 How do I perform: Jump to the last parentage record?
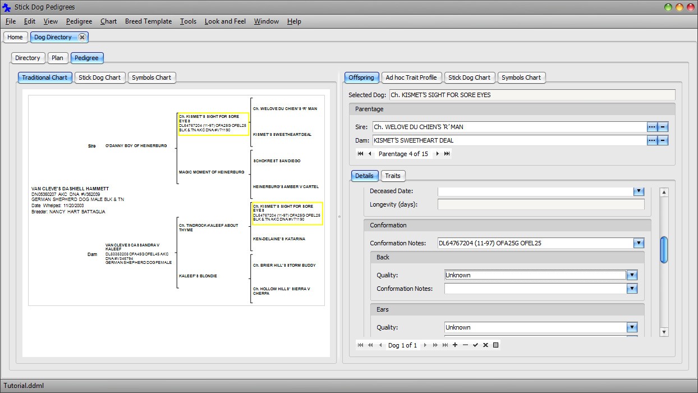coord(447,154)
